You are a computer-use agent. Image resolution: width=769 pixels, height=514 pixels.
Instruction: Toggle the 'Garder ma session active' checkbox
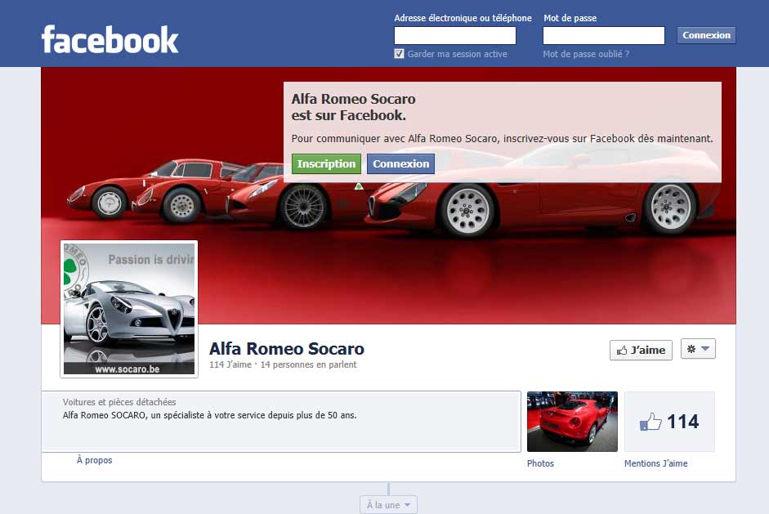click(x=400, y=54)
